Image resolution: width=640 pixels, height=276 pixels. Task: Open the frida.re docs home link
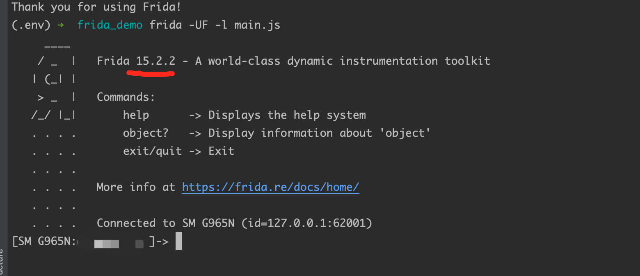[270, 188]
